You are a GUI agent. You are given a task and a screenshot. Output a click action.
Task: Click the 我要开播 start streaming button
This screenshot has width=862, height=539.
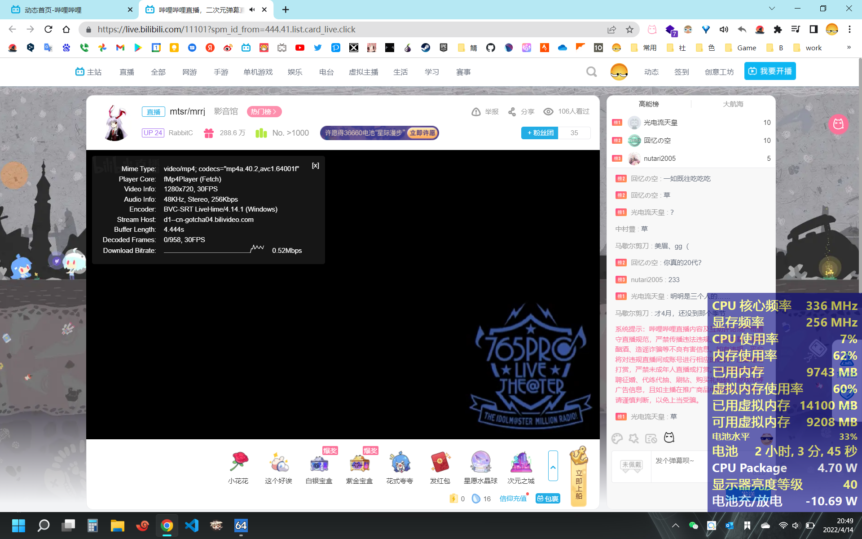pos(770,71)
